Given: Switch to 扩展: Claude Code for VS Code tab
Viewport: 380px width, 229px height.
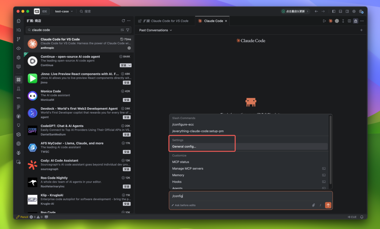Looking at the screenshot, I should click(x=165, y=21).
